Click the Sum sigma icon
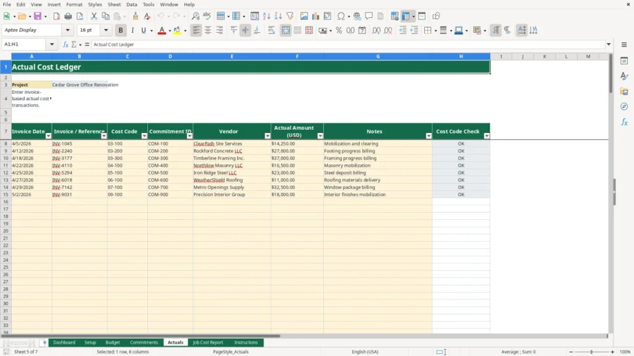The width and height of the screenshot is (634, 356). [74, 44]
